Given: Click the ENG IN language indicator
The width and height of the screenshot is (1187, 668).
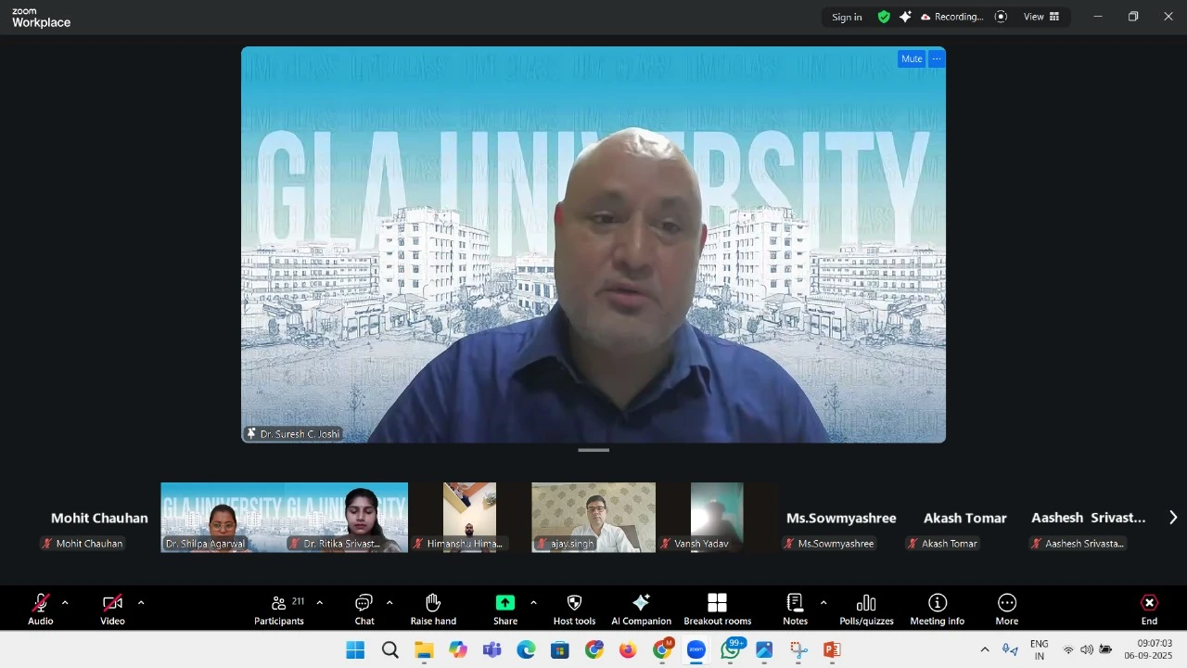Looking at the screenshot, I should click(x=1040, y=649).
